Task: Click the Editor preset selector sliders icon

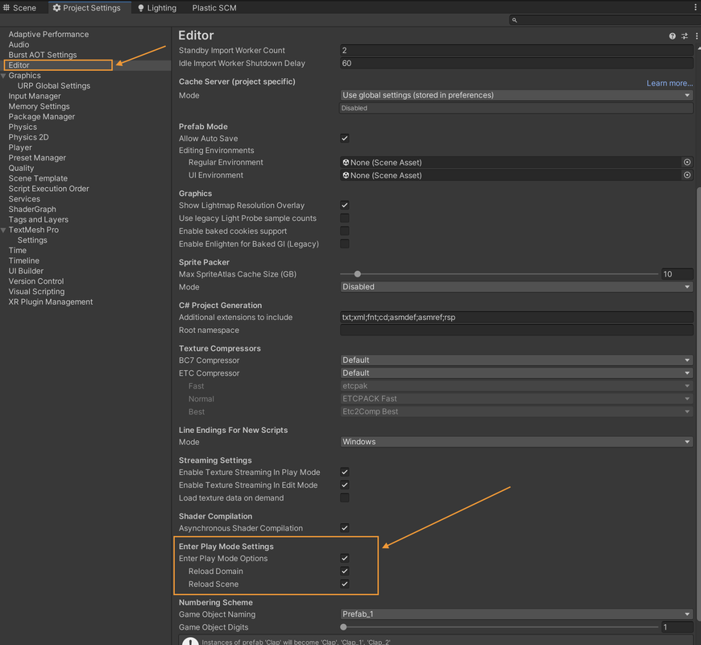Action: pyautogui.click(x=684, y=36)
